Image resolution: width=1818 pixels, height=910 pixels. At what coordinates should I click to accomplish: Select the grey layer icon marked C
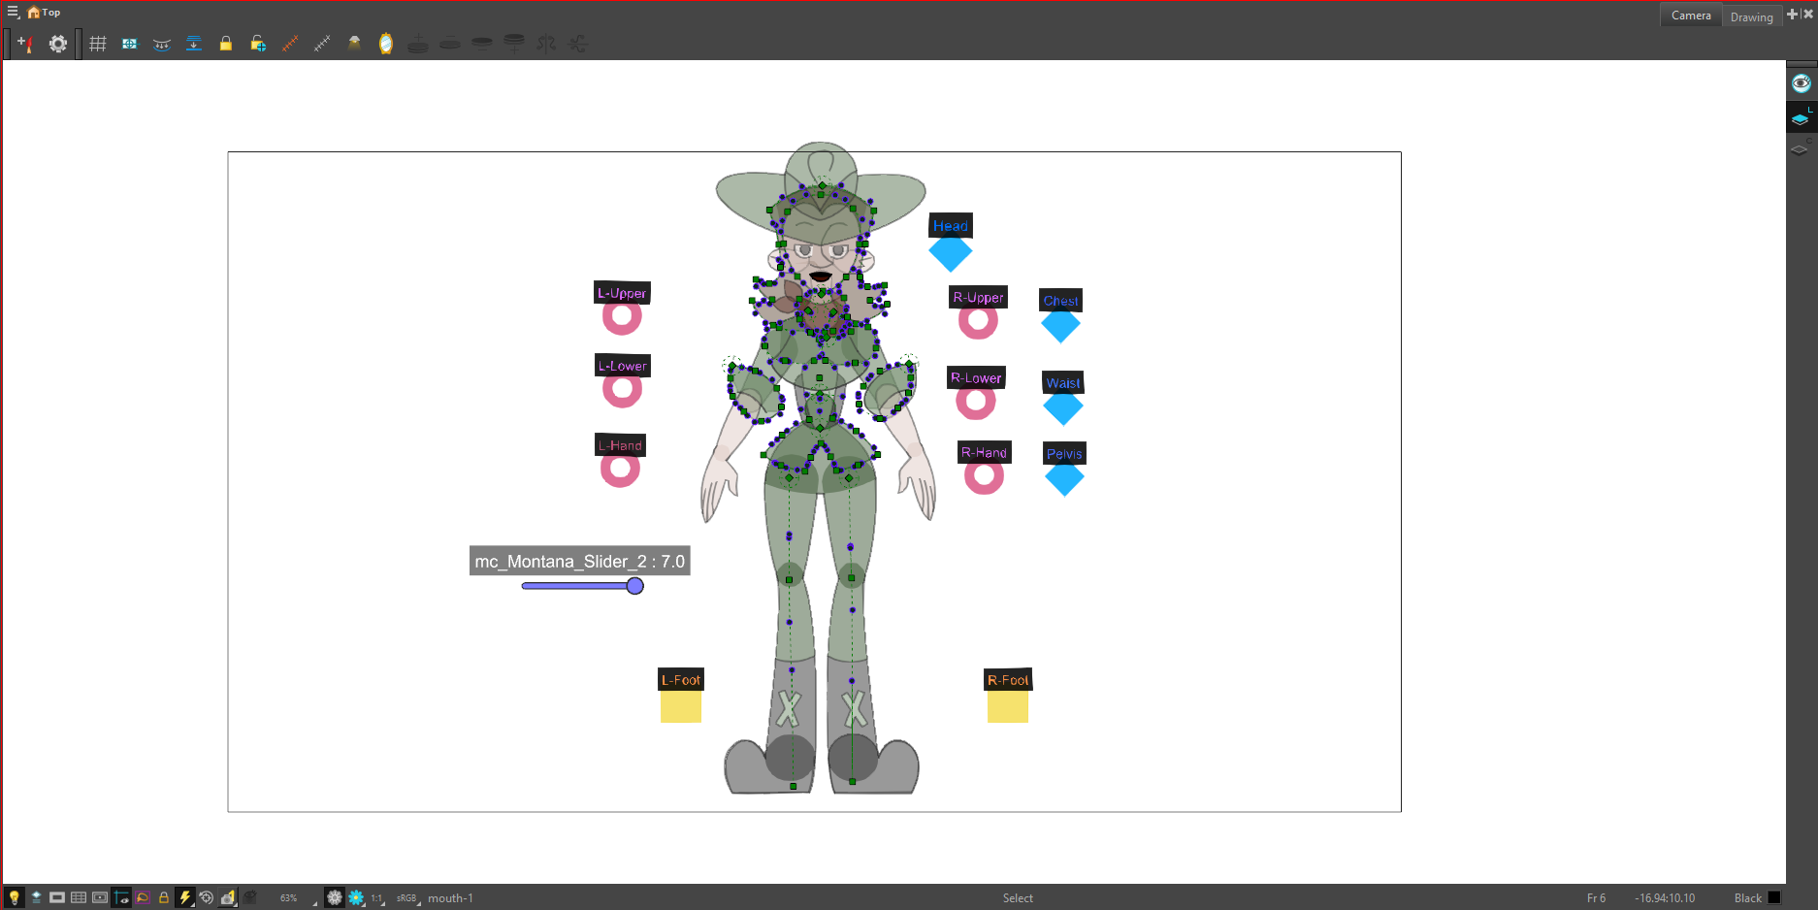coord(1801,147)
